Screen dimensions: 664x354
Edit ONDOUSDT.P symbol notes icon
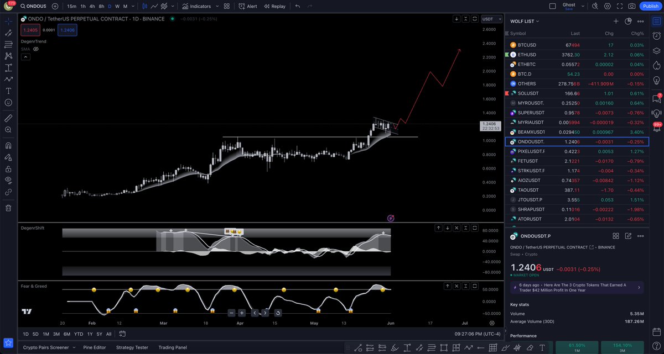[x=628, y=235]
